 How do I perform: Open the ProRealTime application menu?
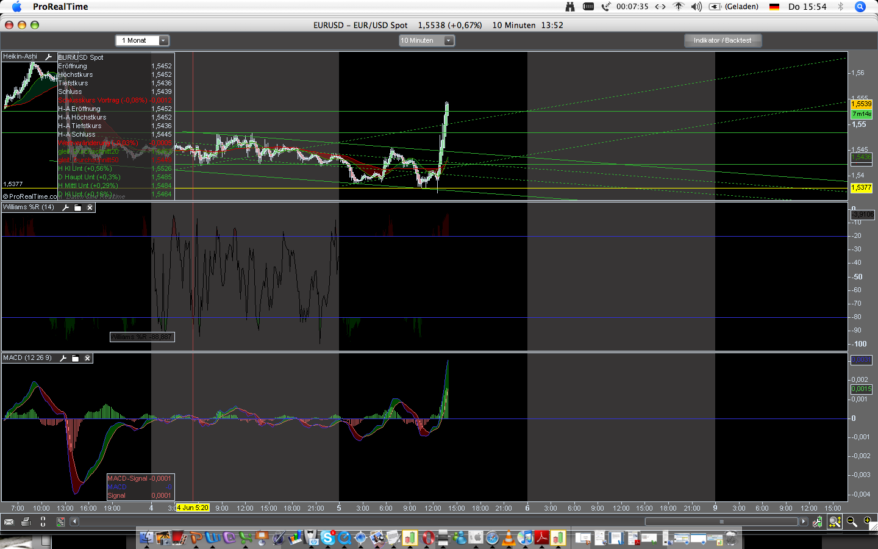[x=60, y=7]
